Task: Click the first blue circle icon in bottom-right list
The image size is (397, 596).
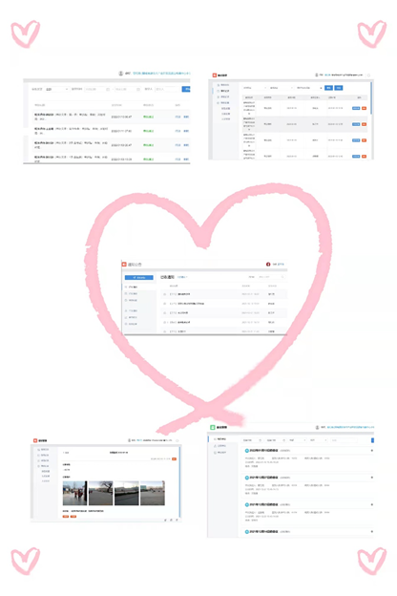Action: tap(246, 451)
